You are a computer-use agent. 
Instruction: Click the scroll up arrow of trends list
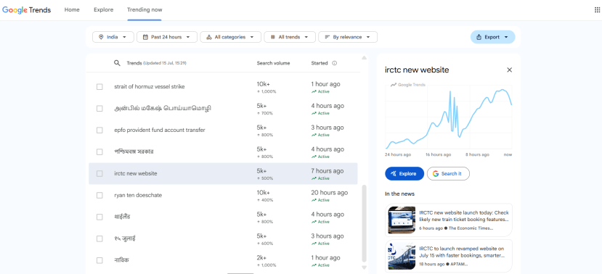point(364,58)
